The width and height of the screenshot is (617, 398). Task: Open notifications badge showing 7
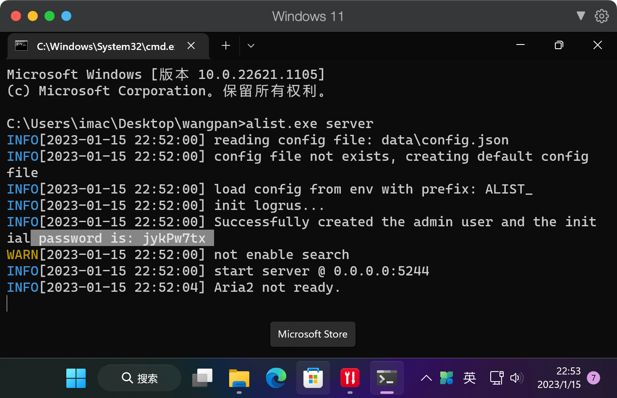[x=593, y=378]
